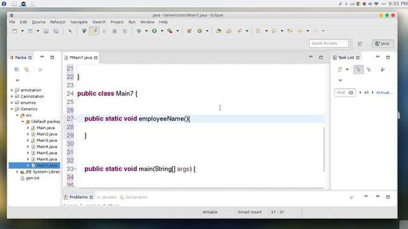Click the Previous Annotation icon

coord(273,31)
